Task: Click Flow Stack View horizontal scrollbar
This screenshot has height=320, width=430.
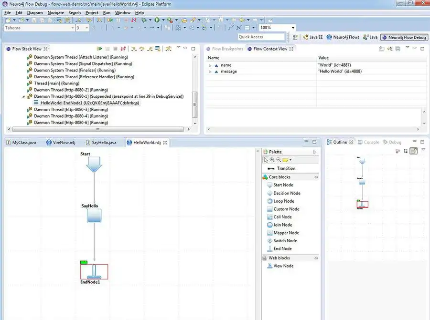Action: point(98,129)
